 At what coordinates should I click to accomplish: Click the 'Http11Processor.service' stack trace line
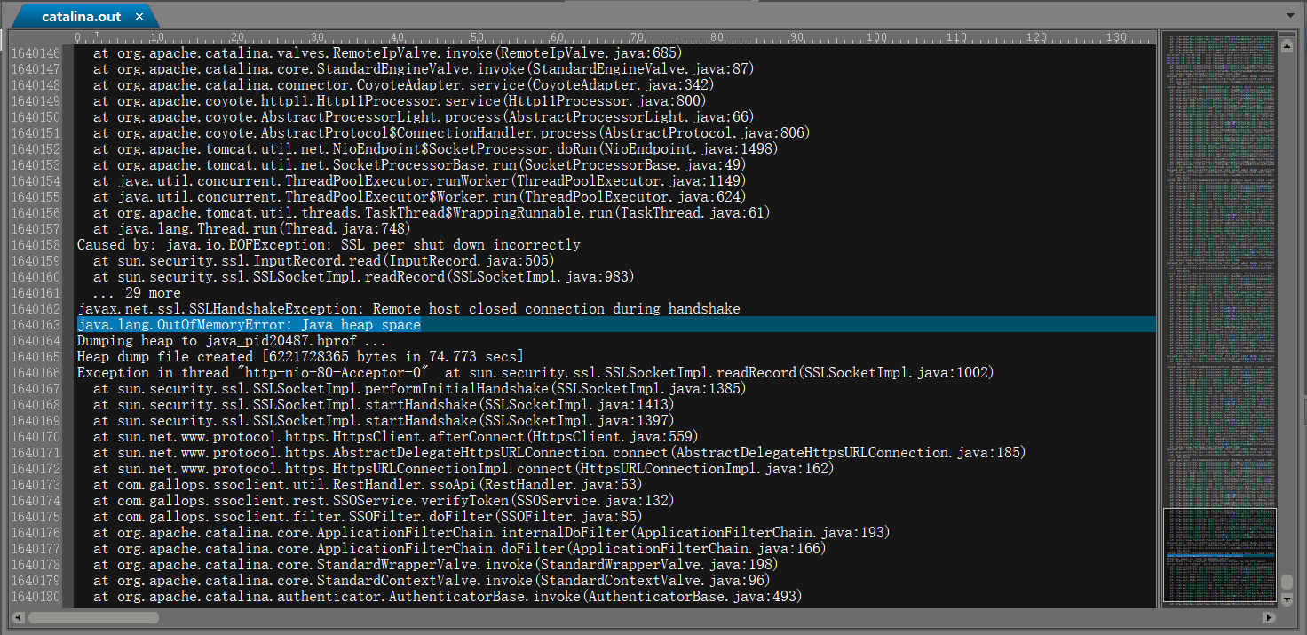coord(400,101)
